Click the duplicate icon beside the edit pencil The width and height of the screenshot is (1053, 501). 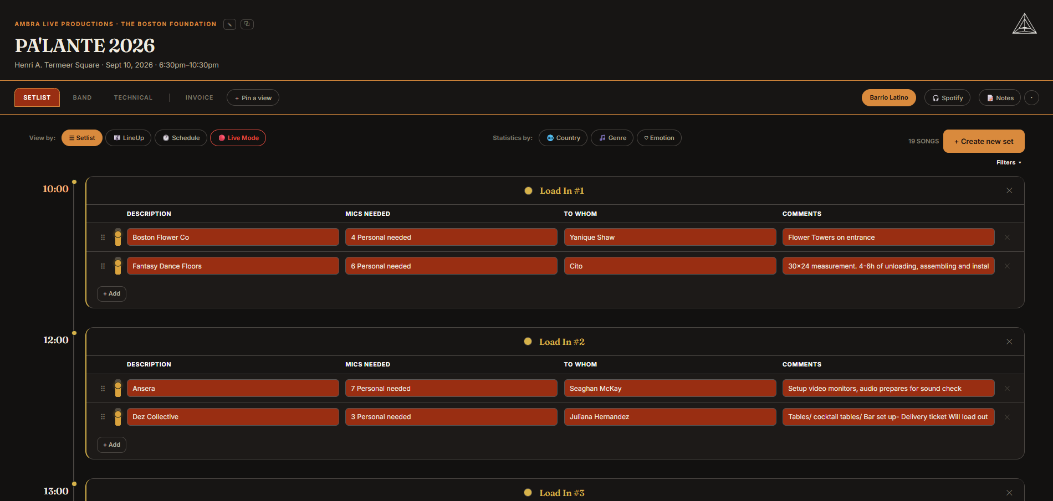tap(247, 24)
